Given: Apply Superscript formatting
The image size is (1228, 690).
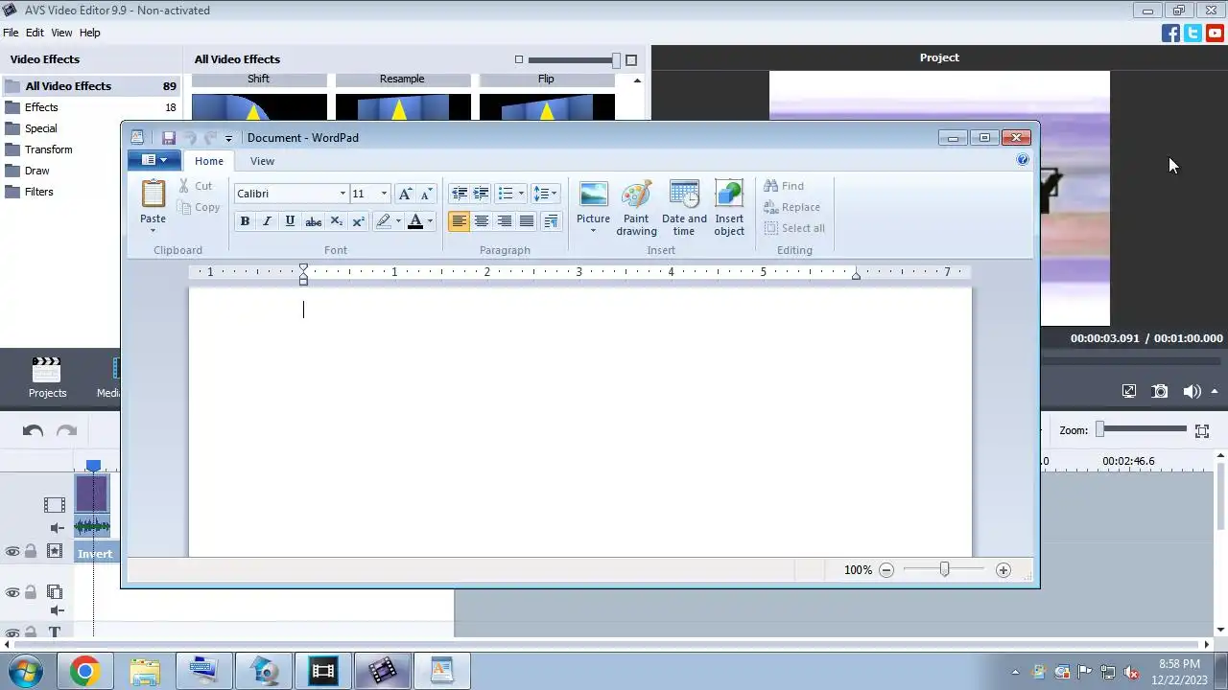Looking at the screenshot, I should click(359, 221).
